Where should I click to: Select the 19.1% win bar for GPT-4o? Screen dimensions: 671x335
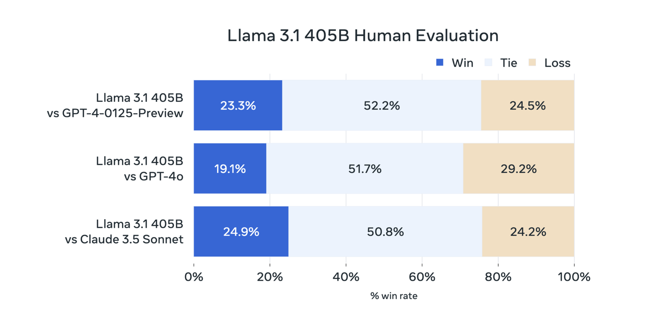pos(230,168)
